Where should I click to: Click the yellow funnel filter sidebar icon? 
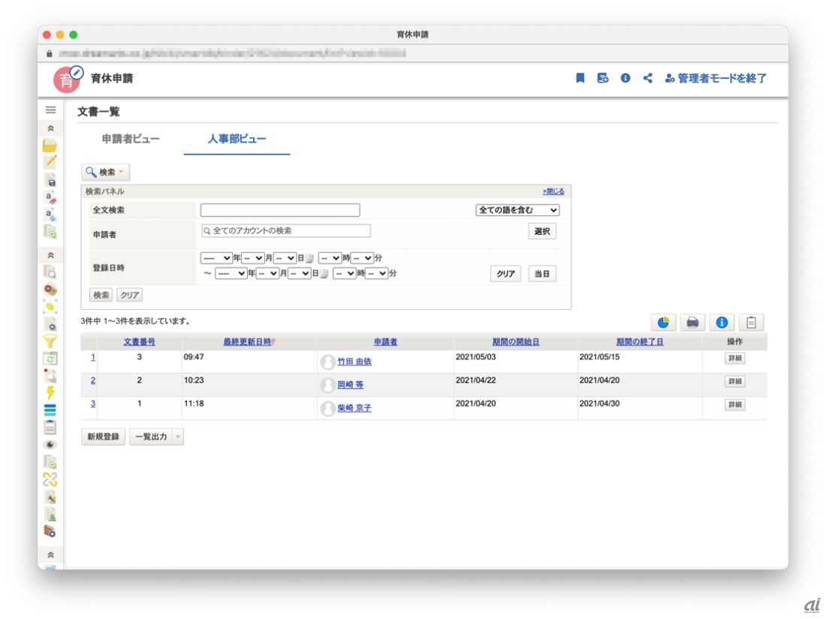click(50, 342)
